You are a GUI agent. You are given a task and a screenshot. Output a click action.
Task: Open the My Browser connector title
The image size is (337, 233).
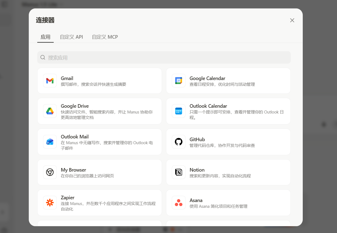pos(73,170)
